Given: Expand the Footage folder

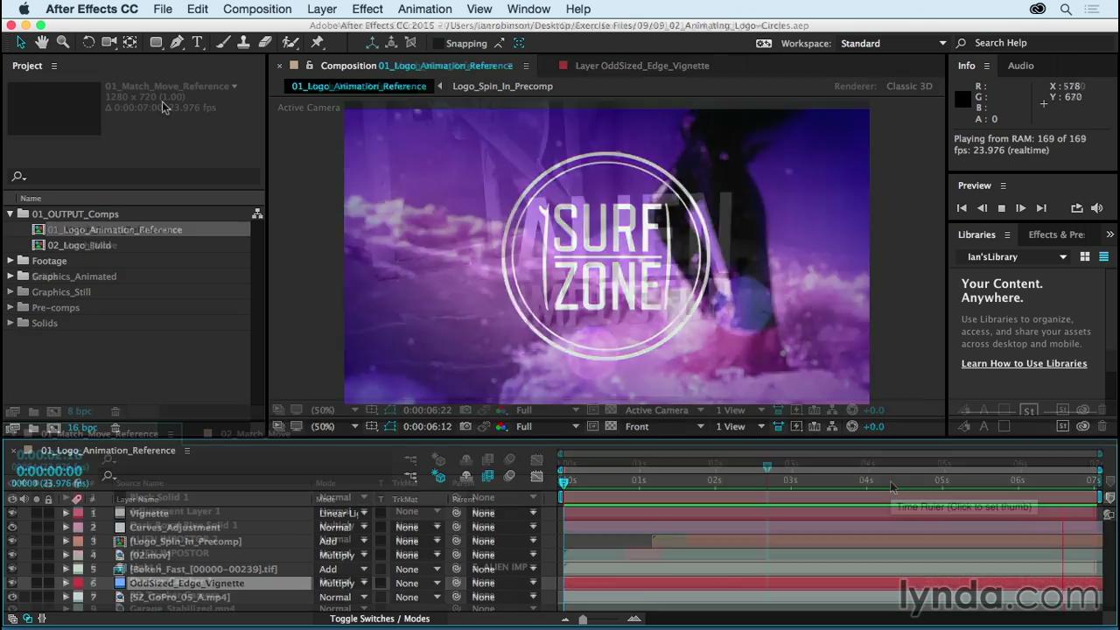Looking at the screenshot, I should coord(10,261).
